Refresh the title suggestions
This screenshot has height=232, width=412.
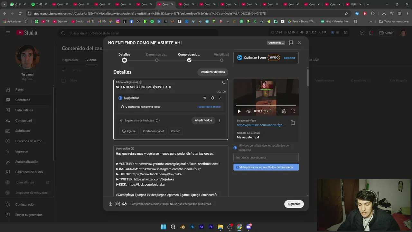click(x=212, y=98)
